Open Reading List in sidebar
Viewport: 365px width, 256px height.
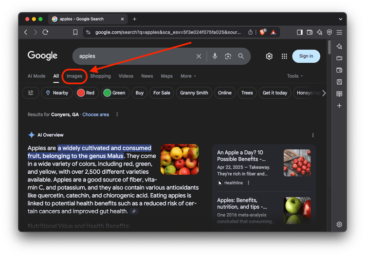[339, 94]
